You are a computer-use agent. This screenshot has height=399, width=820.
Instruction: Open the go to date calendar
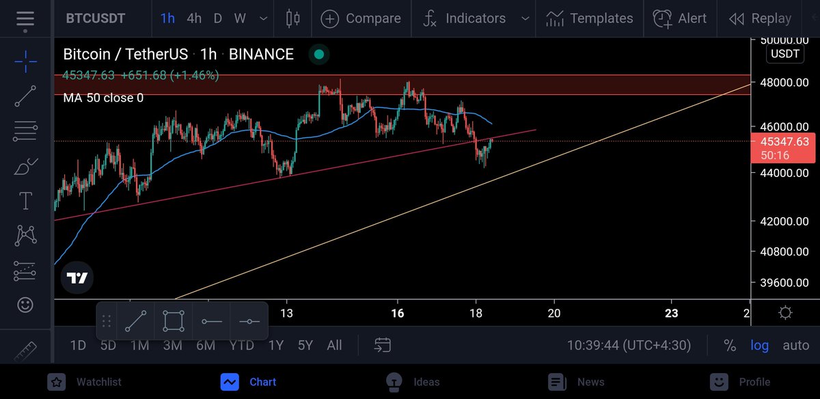pyautogui.click(x=383, y=345)
